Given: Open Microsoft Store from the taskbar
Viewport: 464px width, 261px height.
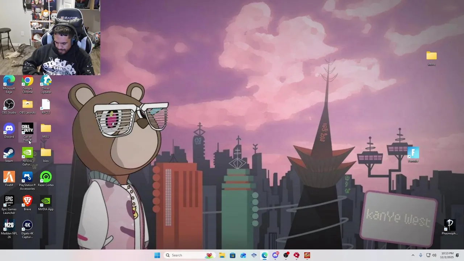Looking at the screenshot, I should (232, 255).
